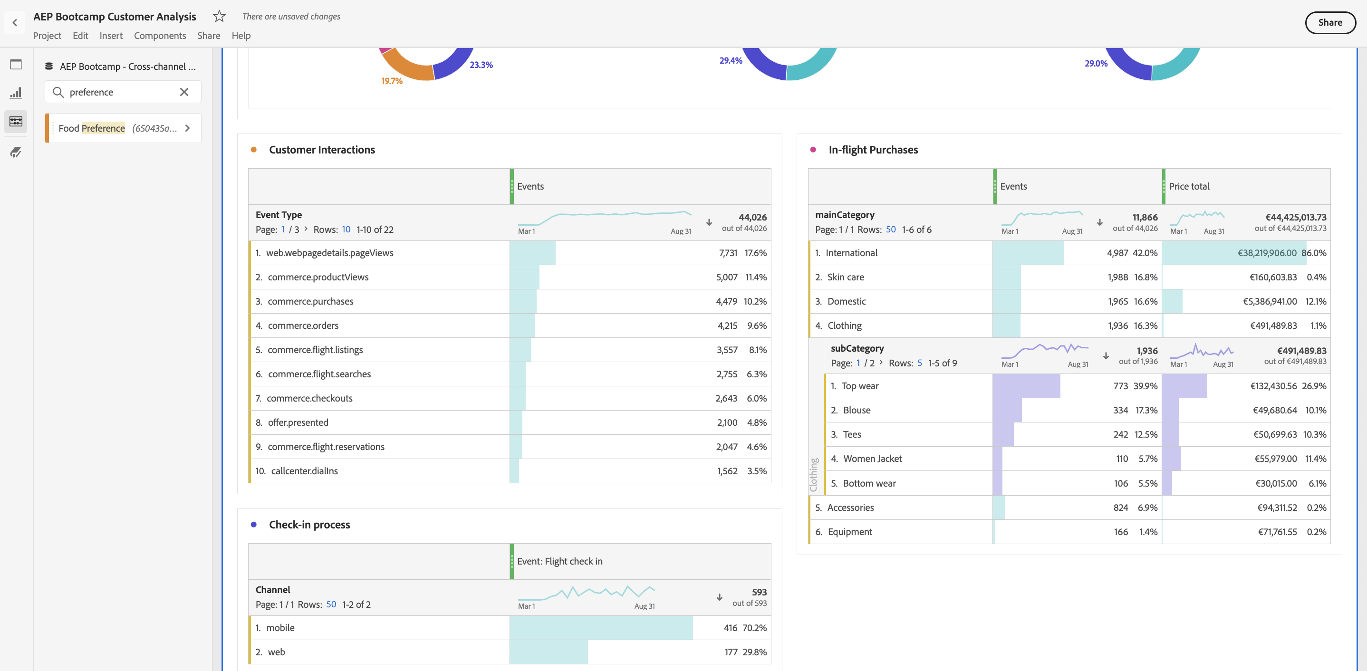Click the Event: Flight check in column header
The width and height of the screenshot is (1367, 671).
[x=641, y=561]
